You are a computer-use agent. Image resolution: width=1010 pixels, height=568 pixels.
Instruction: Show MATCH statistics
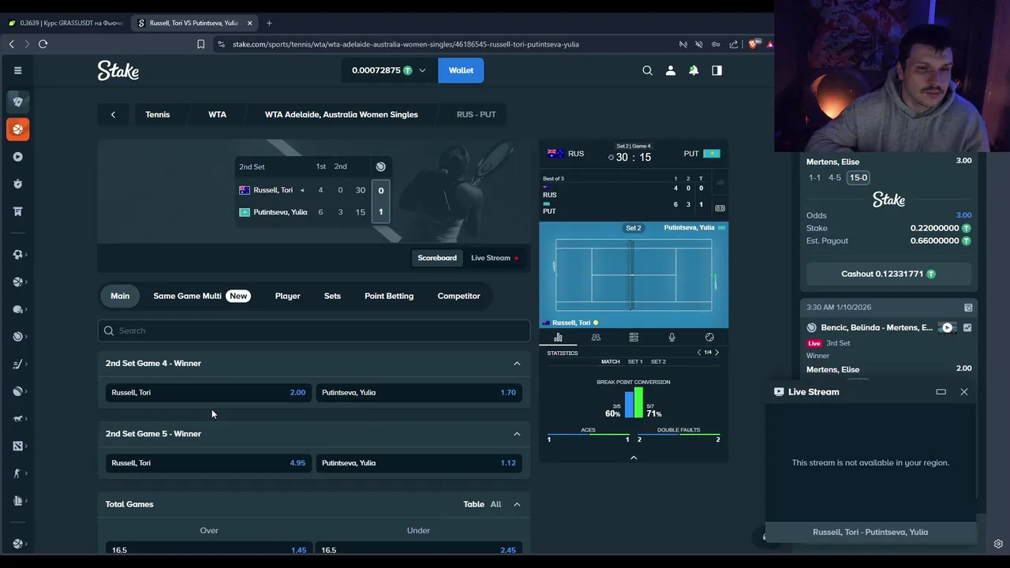[x=611, y=361]
